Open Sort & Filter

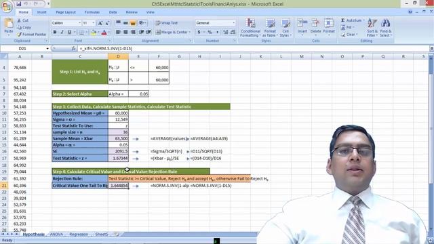pos(372,28)
